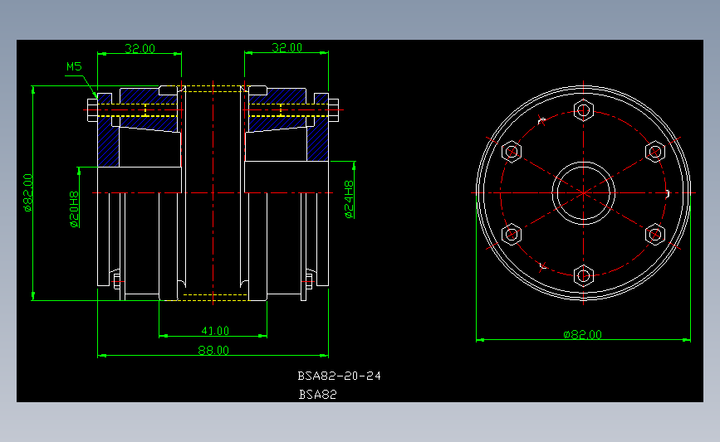This screenshot has height=442, width=720.
Task: Click the BSA82 title text
Action: tap(318, 395)
